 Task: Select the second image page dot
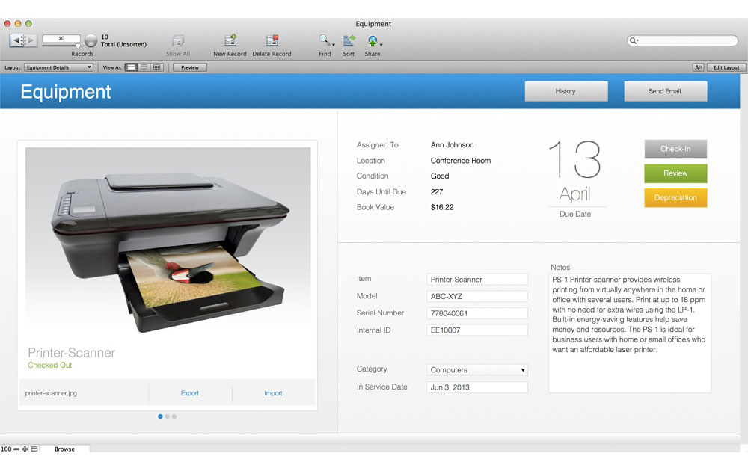click(x=168, y=416)
